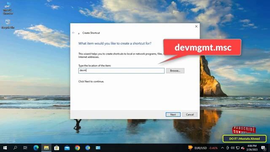This screenshot has height=152, width=270.
Task: Launch Microsoft Edge from taskbar
Action: click(36, 148)
